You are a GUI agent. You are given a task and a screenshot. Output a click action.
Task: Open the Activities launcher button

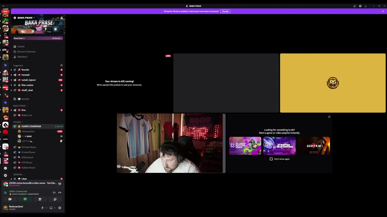click(40, 199)
